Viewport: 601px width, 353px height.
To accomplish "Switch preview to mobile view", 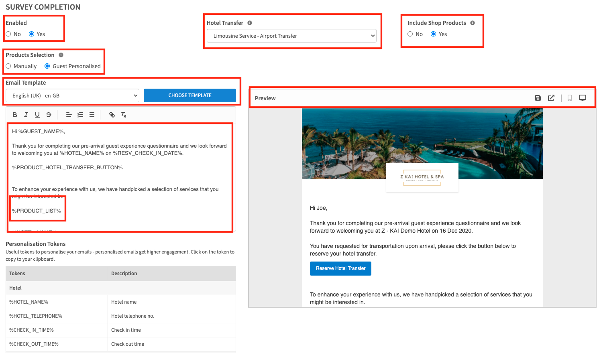I will [x=569, y=98].
